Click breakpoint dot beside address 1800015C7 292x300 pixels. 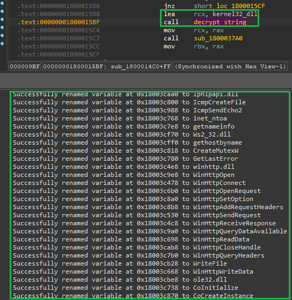[2, 35]
